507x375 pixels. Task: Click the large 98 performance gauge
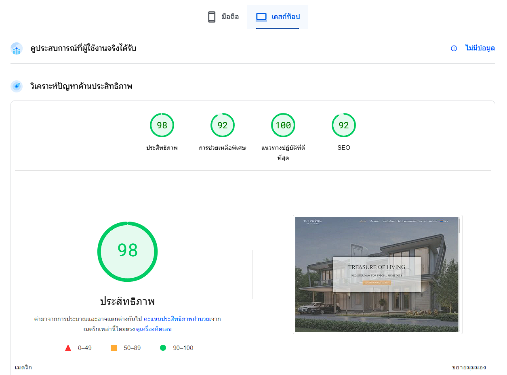click(x=128, y=251)
